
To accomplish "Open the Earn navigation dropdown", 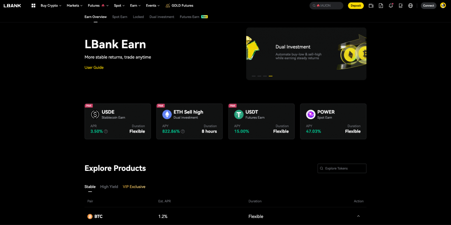I will pos(135,5).
